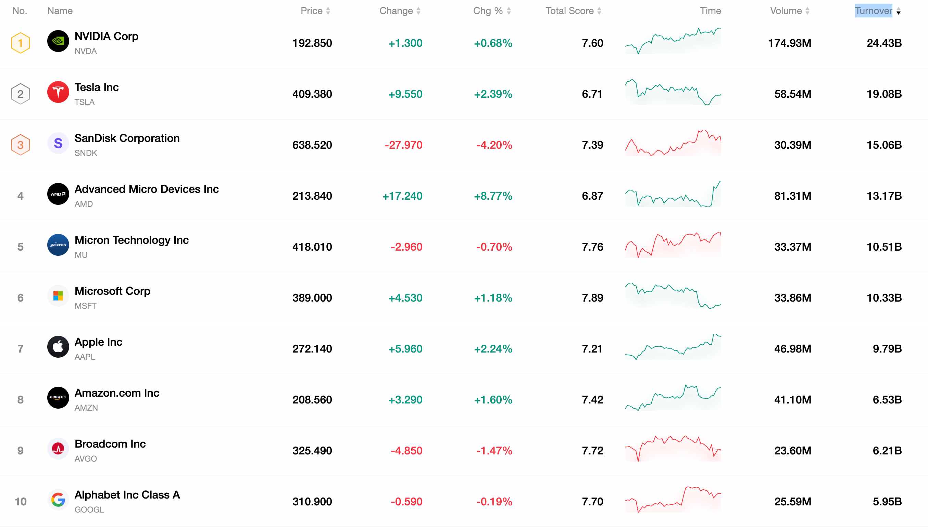This screenshot has width=928, height=530.
Task: Sort by Chg % column header
Action: 492,11
